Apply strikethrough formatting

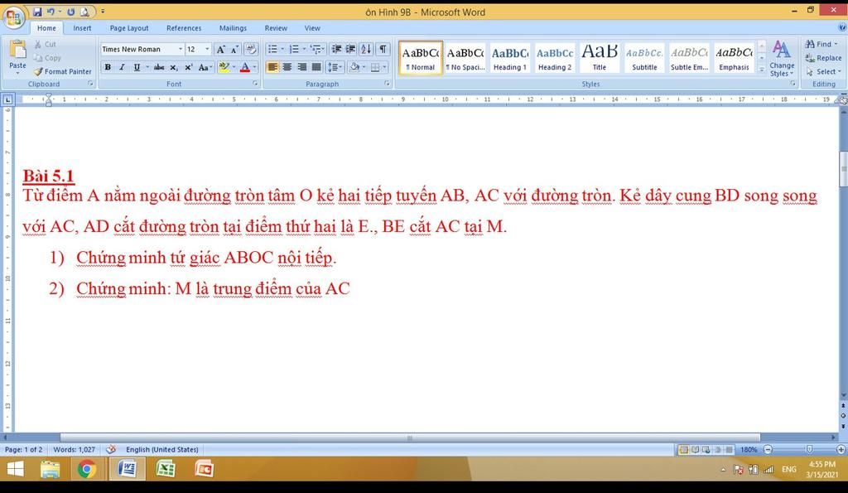pos(159,67)
